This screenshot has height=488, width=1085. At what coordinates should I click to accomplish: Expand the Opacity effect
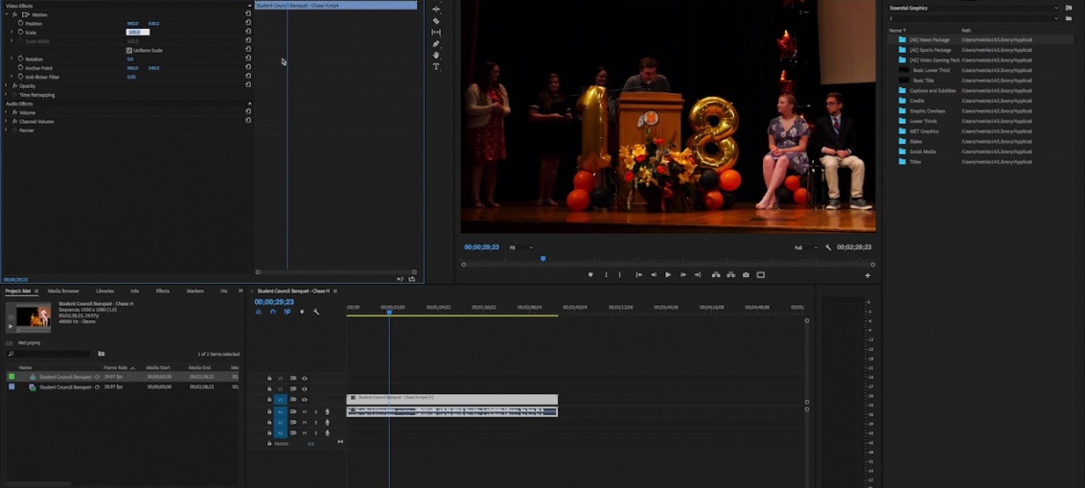pyautogui.click(x=6, y=86)
